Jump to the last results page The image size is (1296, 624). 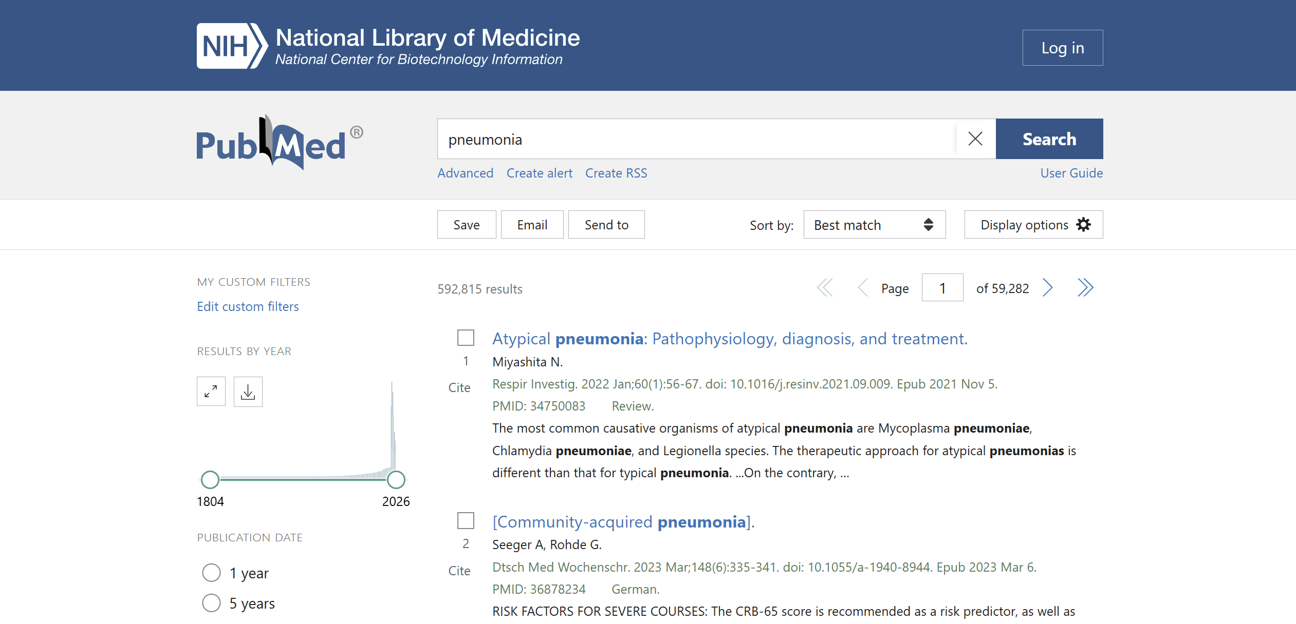[x=1085, y=288]
